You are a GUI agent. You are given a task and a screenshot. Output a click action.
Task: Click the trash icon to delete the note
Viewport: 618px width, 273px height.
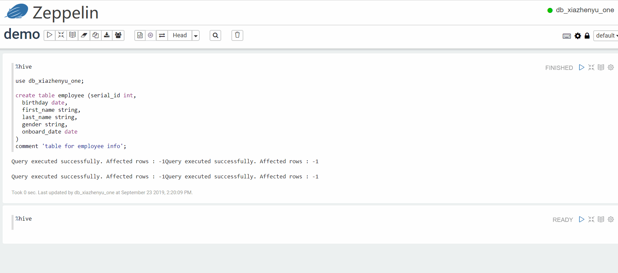click(x=237, y=35)
